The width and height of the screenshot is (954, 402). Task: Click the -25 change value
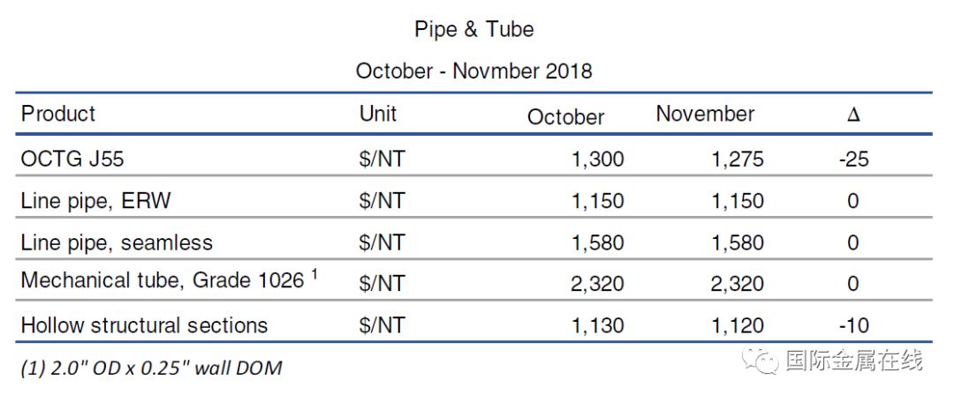pyautogui.click(x=853, y=160)
